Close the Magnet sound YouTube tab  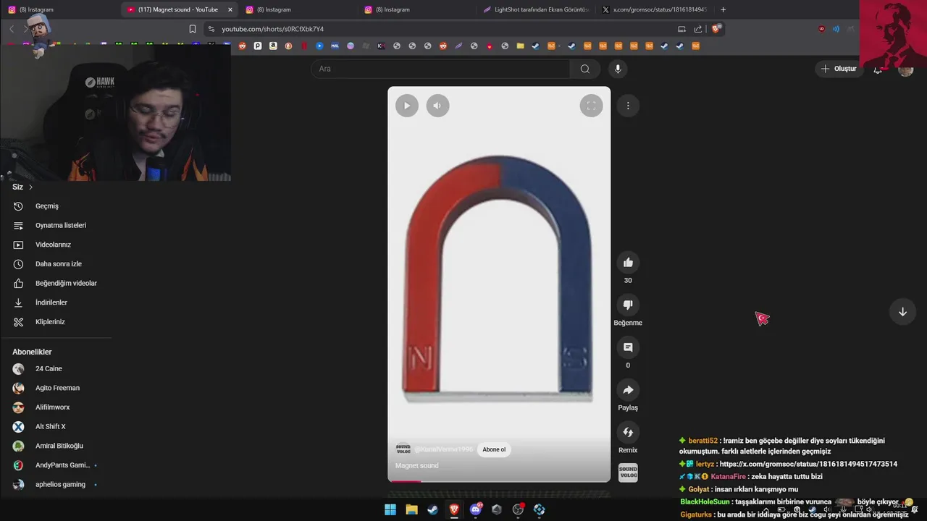point(230,9)
